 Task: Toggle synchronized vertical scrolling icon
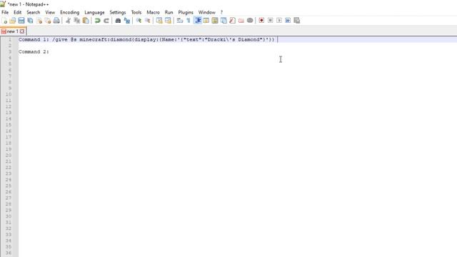tap(159, 21)
